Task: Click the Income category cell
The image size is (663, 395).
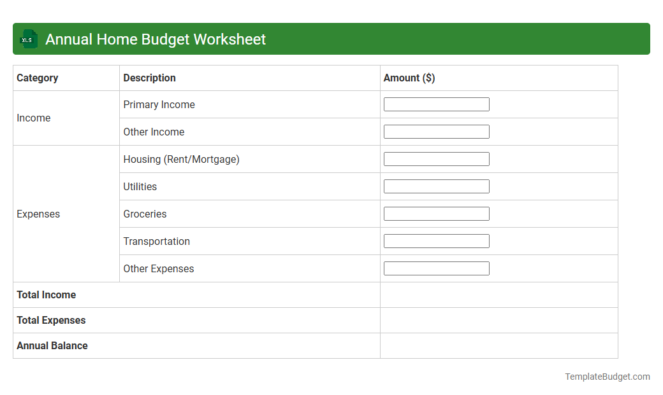Action: point(34,118)
